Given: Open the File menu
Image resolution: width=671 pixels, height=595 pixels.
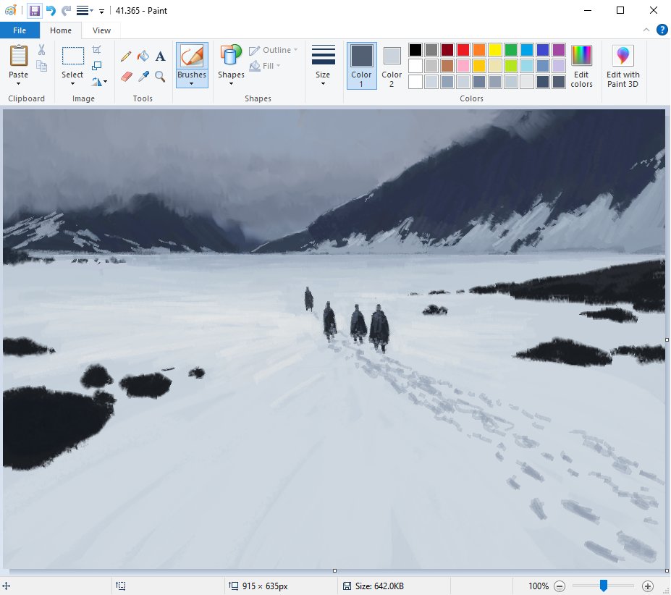Looking at the screenshot, I should pos(20,30).
